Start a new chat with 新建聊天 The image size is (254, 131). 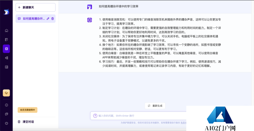(36, 7)
